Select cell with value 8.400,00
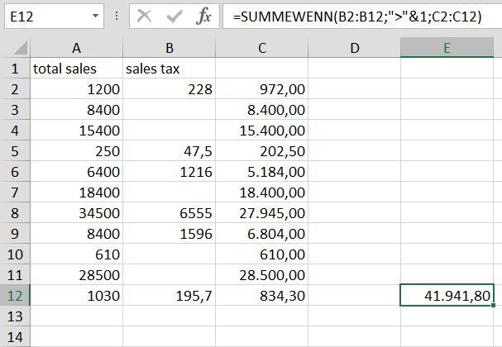 click(x=262, y=110)
